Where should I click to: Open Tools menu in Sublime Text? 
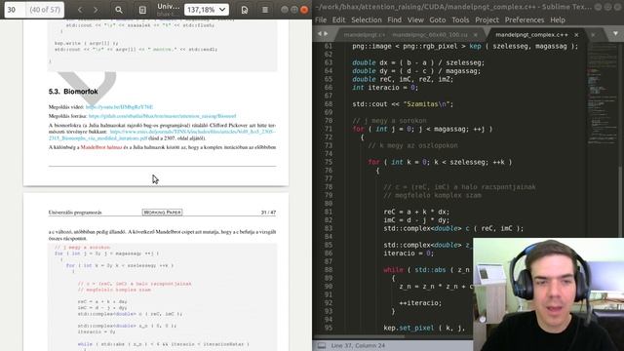(x=460, y=19)
